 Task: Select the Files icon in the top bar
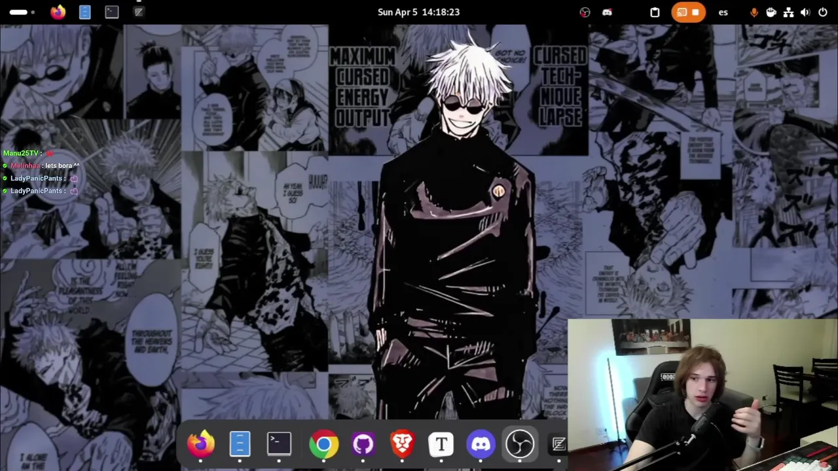point(85,12)
